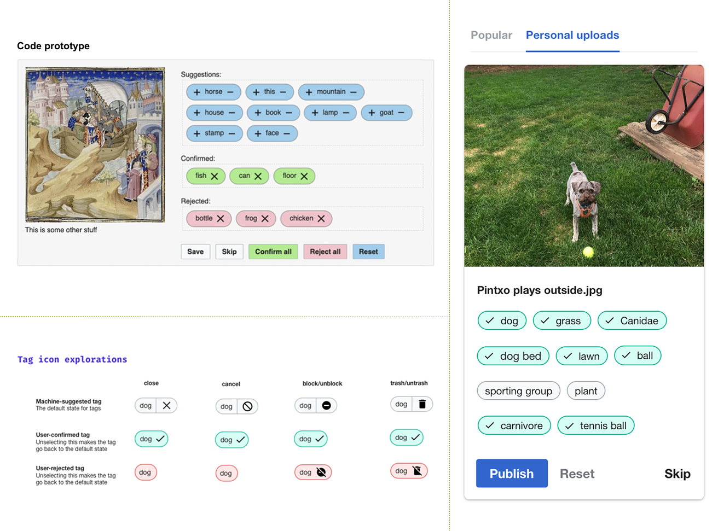Click the Save button
The height and width of the screenshot is (531, 718).
195,252
